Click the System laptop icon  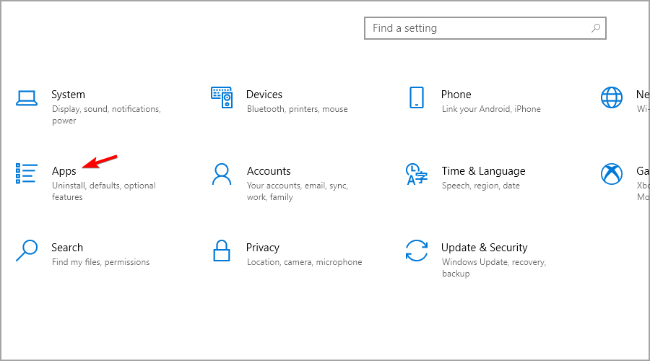tap(27, 98)
